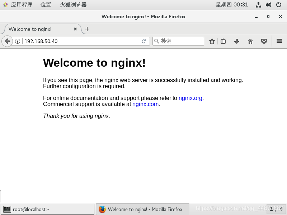Open the network status tray icon
The width and height of the screenshot is (287, 215).
click(258, 5)
